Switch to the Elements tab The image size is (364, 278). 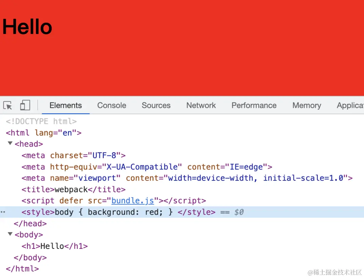click(66, 105)
